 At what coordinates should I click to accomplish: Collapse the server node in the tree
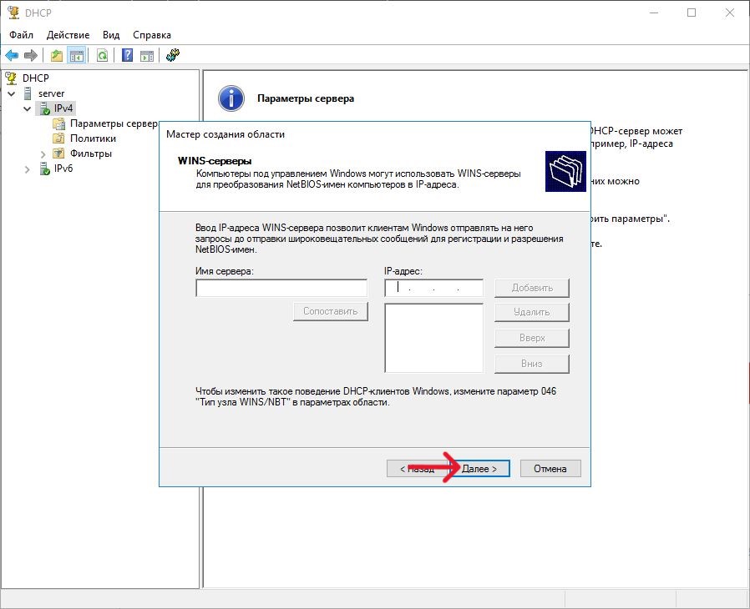coord(12,93)
